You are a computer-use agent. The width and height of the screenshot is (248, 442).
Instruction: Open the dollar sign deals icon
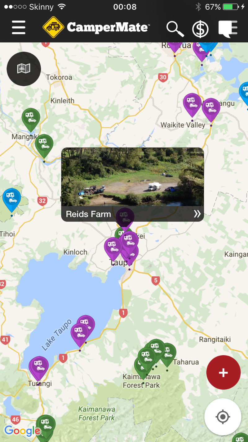[200, 29]
